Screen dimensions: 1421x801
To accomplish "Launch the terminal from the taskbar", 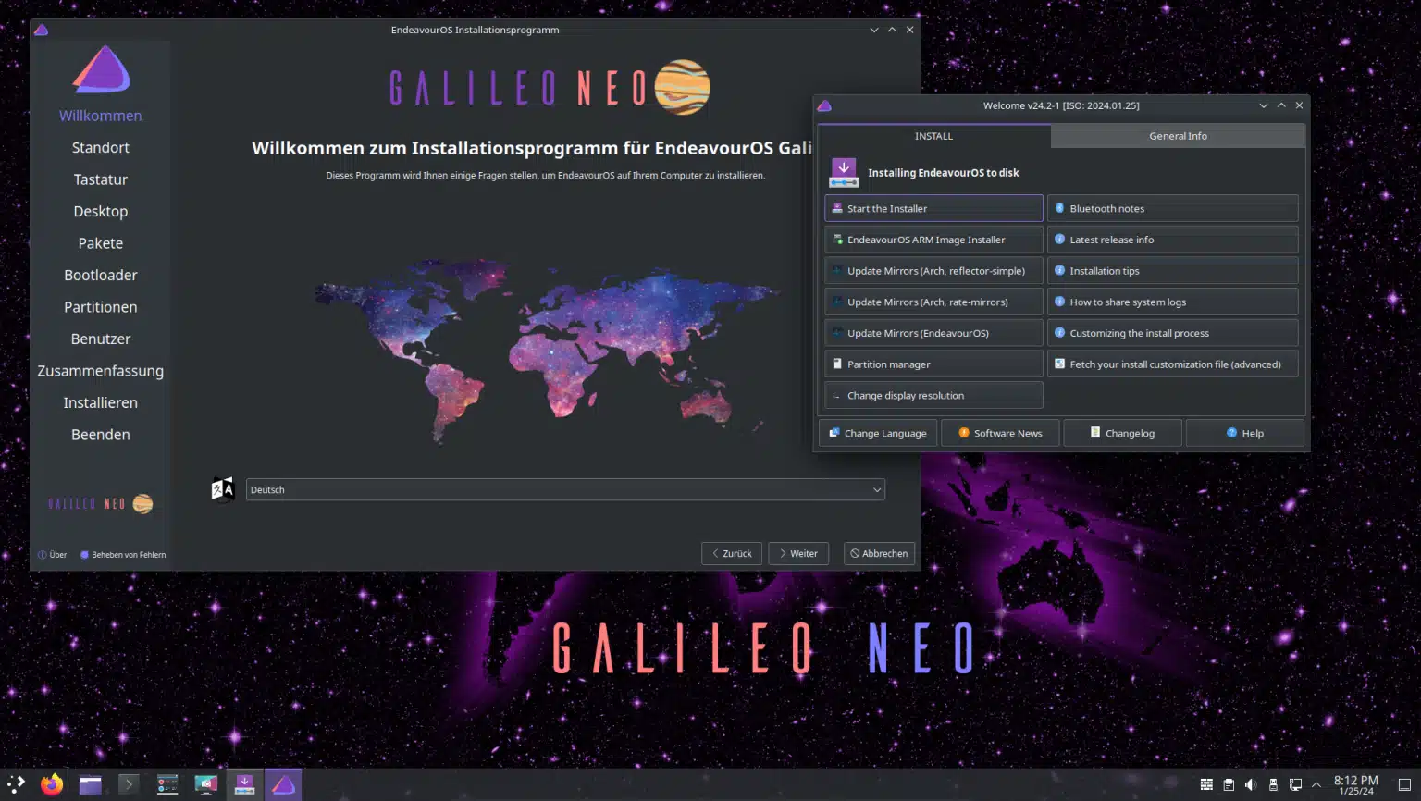I will tap(129, 784).
